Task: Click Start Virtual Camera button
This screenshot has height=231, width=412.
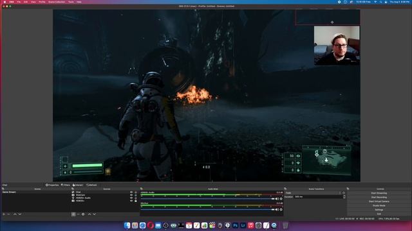Action: 379,201
